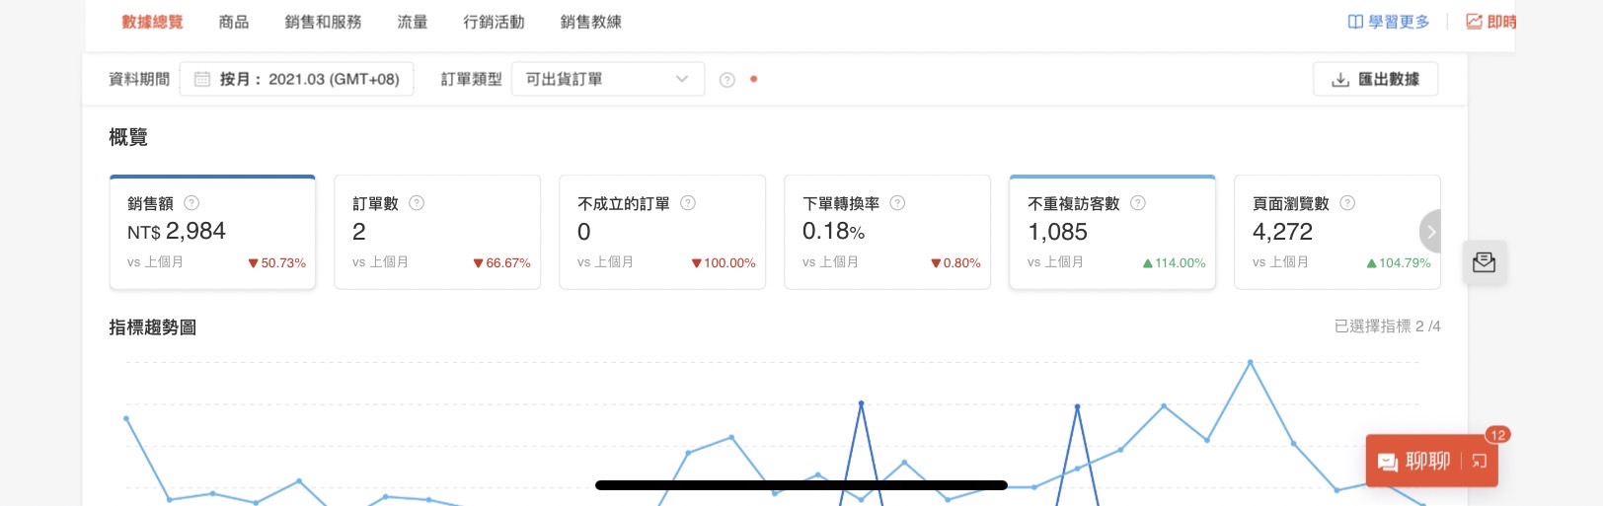Open the 按月 date period picker

pos(296,79)
